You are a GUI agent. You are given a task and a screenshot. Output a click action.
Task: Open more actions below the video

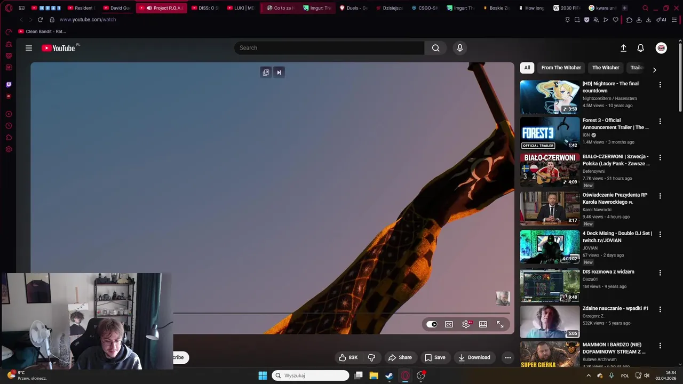[508, 357]
